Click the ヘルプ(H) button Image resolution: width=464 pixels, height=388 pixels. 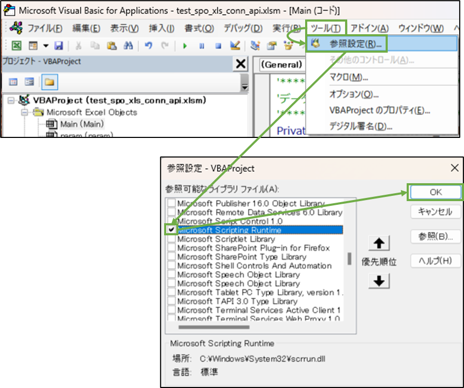click(x=435, y=261)
